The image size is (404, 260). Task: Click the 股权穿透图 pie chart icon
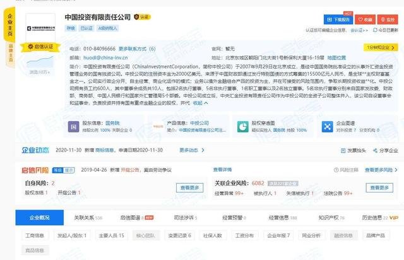tap(242, 127)
